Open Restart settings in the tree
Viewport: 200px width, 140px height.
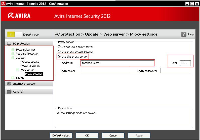tap(30, 66)
